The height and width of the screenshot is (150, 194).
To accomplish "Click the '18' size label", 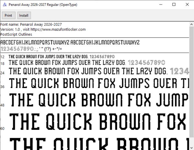I will 2,64.
